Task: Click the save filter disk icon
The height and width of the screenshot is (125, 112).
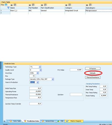Action: 6,5
